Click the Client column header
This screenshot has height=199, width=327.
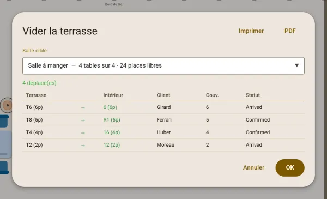click(x=163, y=95)
